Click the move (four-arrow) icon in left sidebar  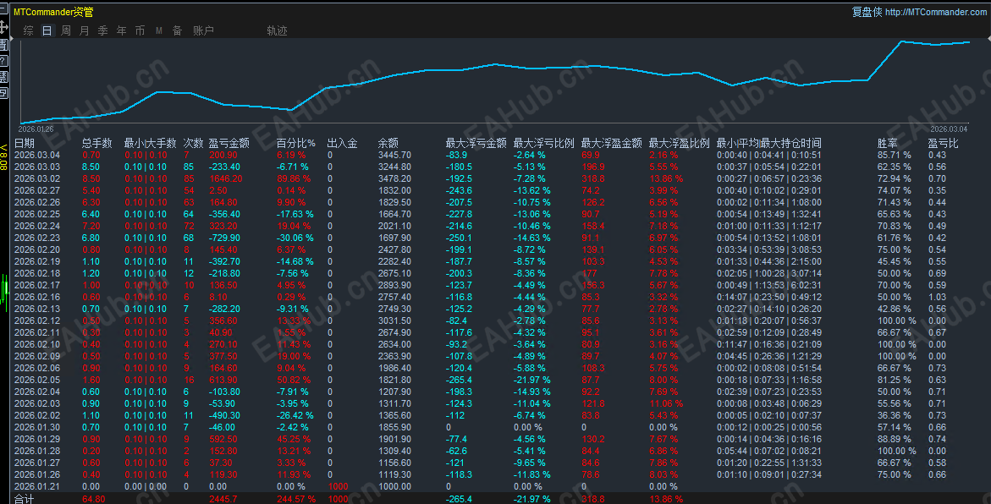[x=3, y=27]
